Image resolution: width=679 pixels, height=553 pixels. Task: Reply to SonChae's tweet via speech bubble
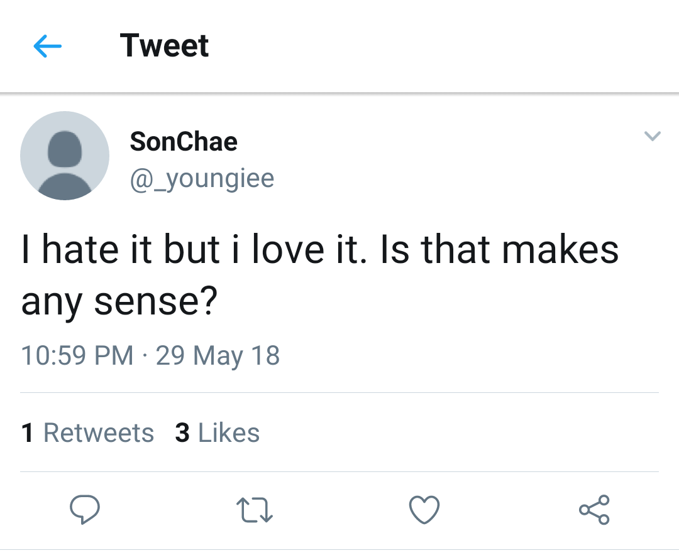(x=84, y=509)
